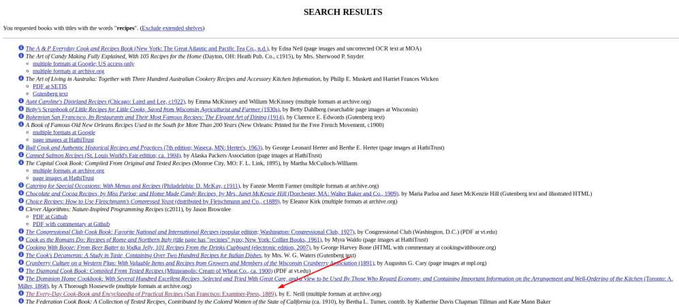The image size is (679, 307).
Task: Click info icon for Choice Recipes Fleischmann's Yeast
Action: pyautogui.click(x=21, y=201)
